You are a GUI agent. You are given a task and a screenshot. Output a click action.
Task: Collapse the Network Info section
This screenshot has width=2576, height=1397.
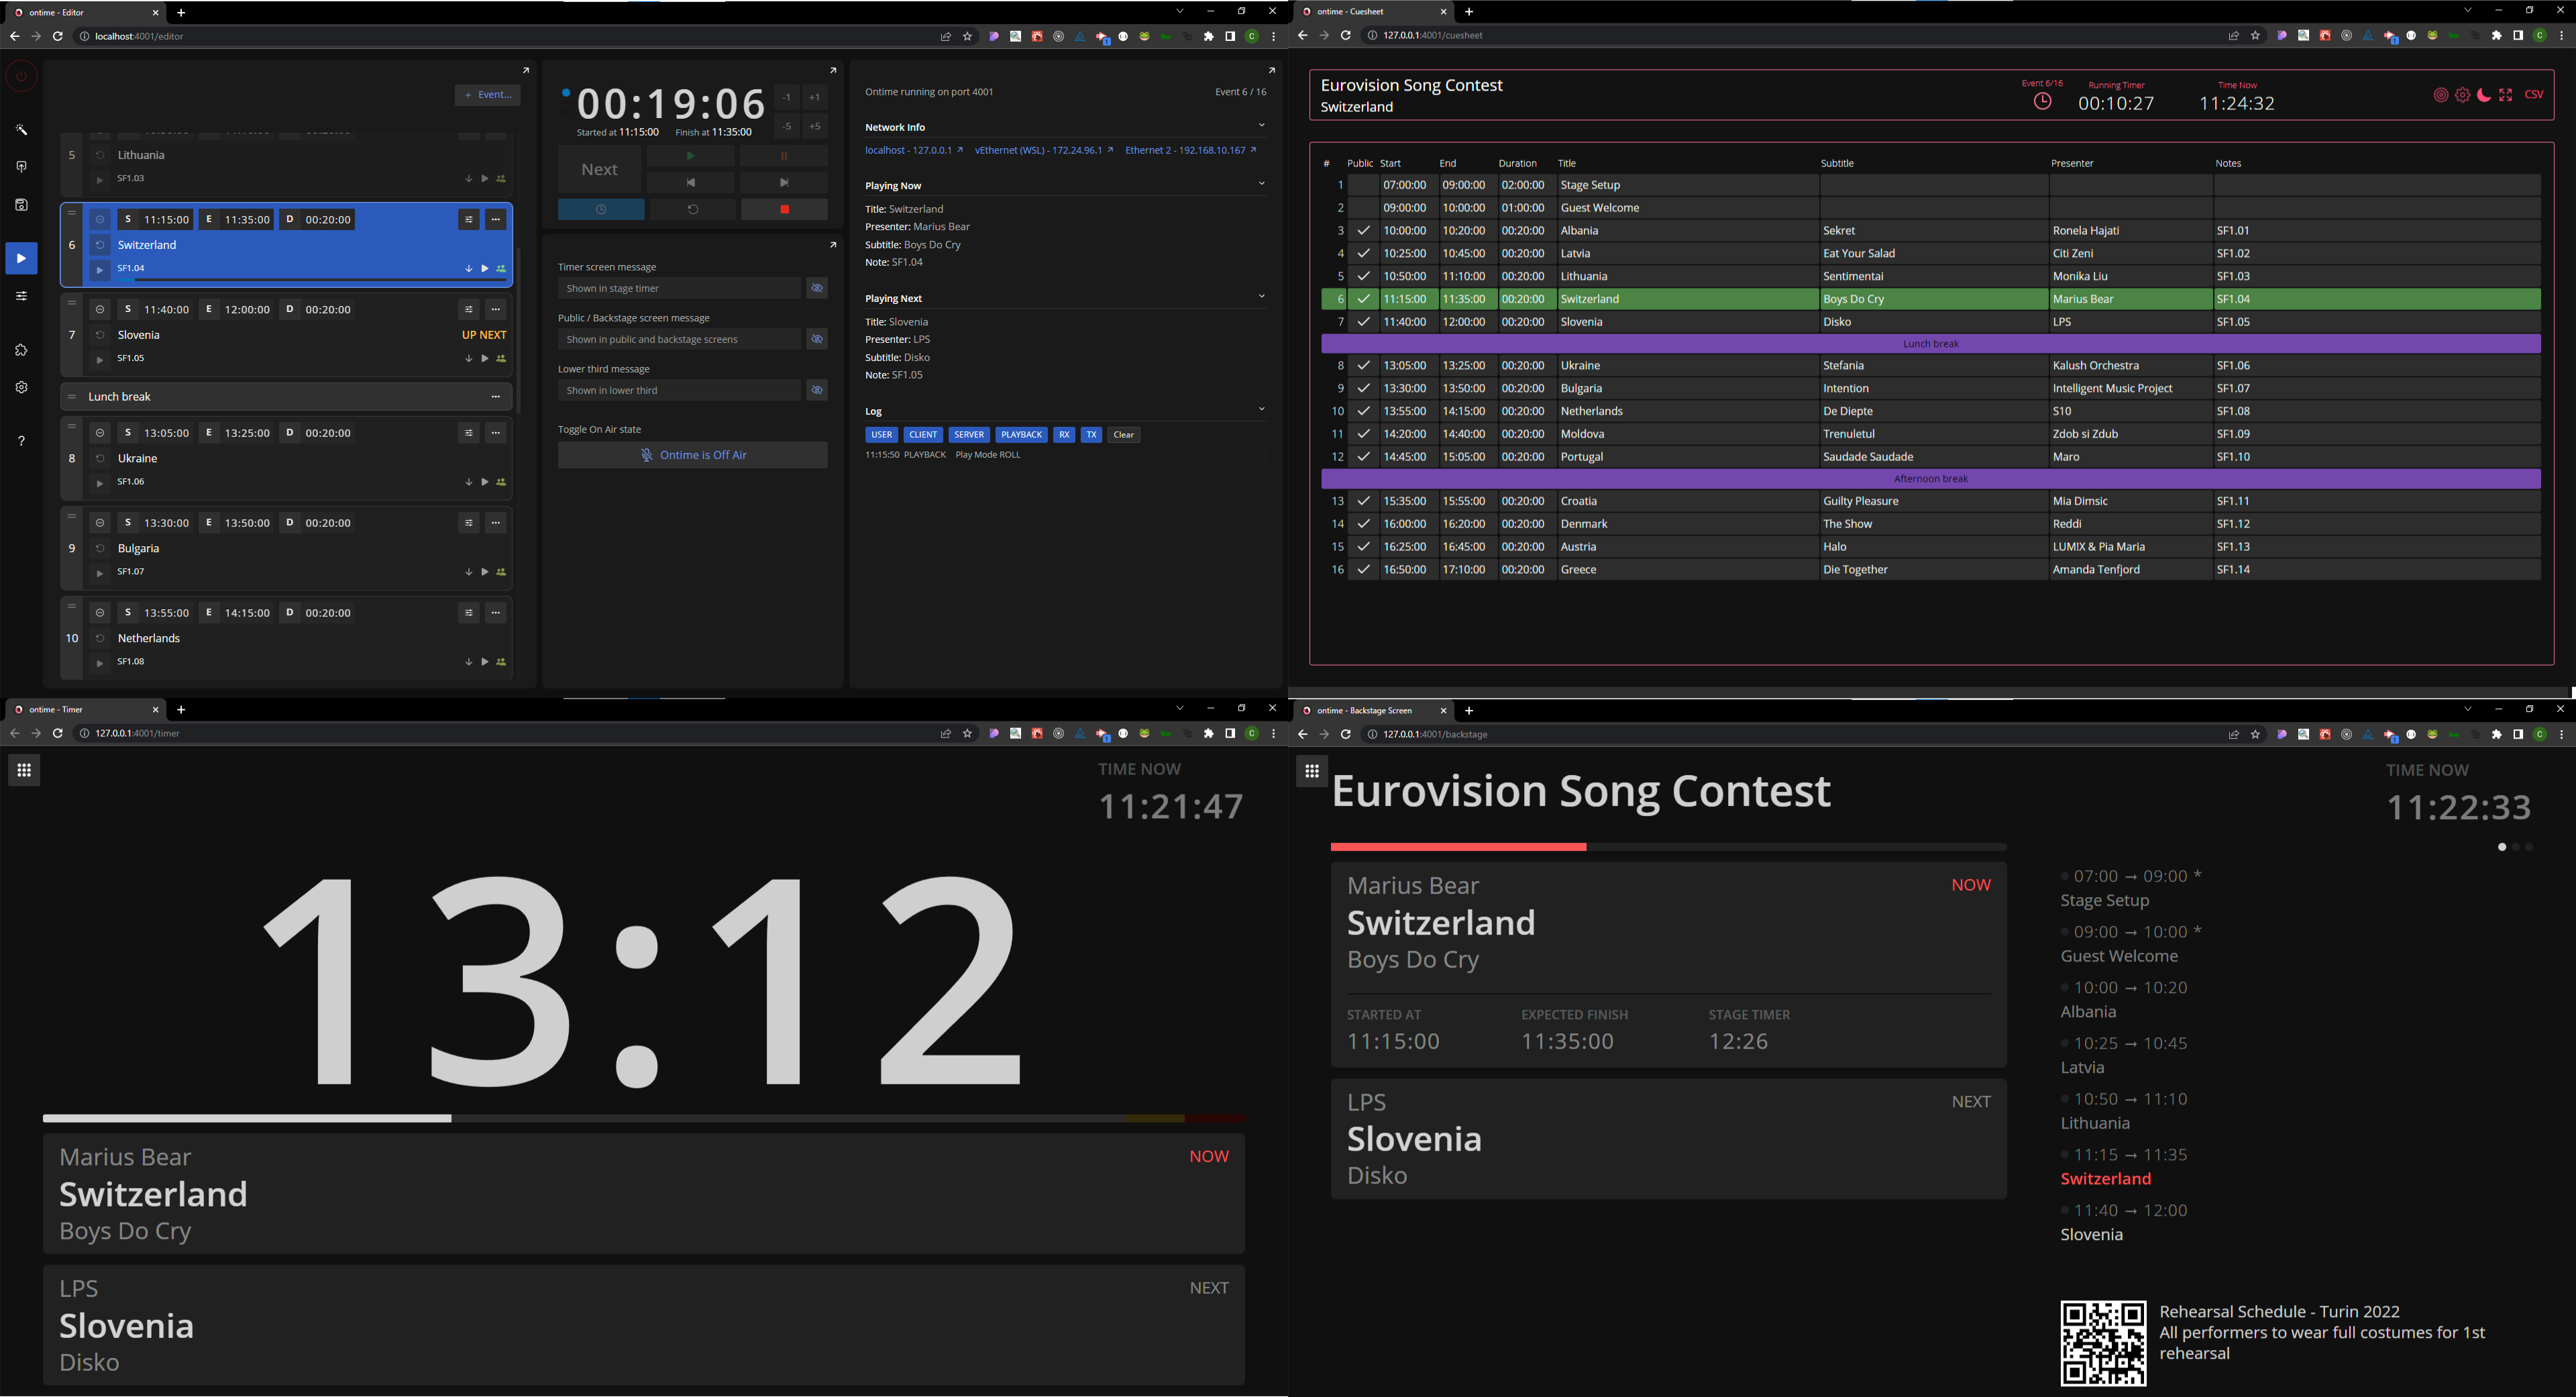pos(1261,126)
